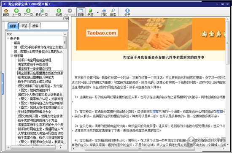The width and height of the screenshot is (232, 153).
Task: Click the TOC horizontal scroll-right arrow
Action: pos(61,148)
